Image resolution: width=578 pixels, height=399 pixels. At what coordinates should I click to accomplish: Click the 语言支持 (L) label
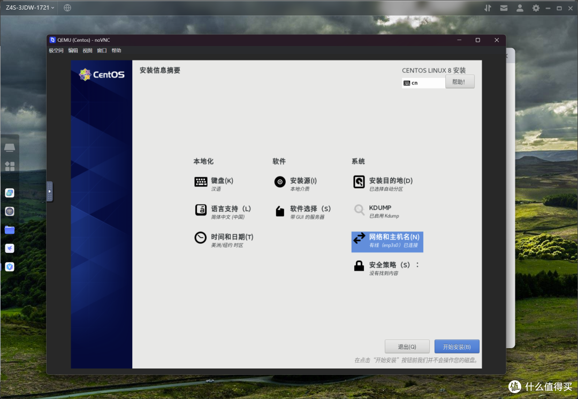(231, 209)
